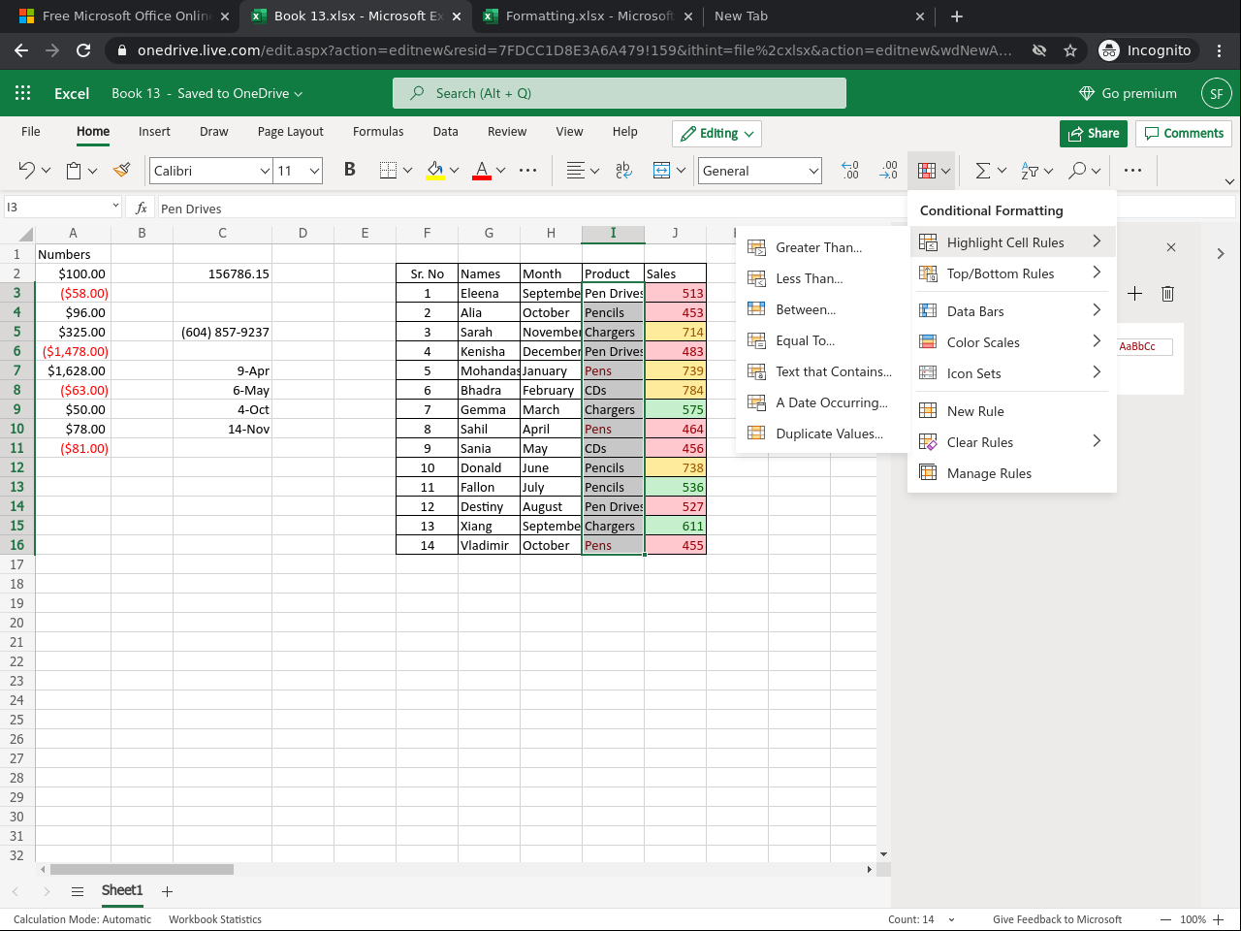Apply the red font color

click(482, 171)
